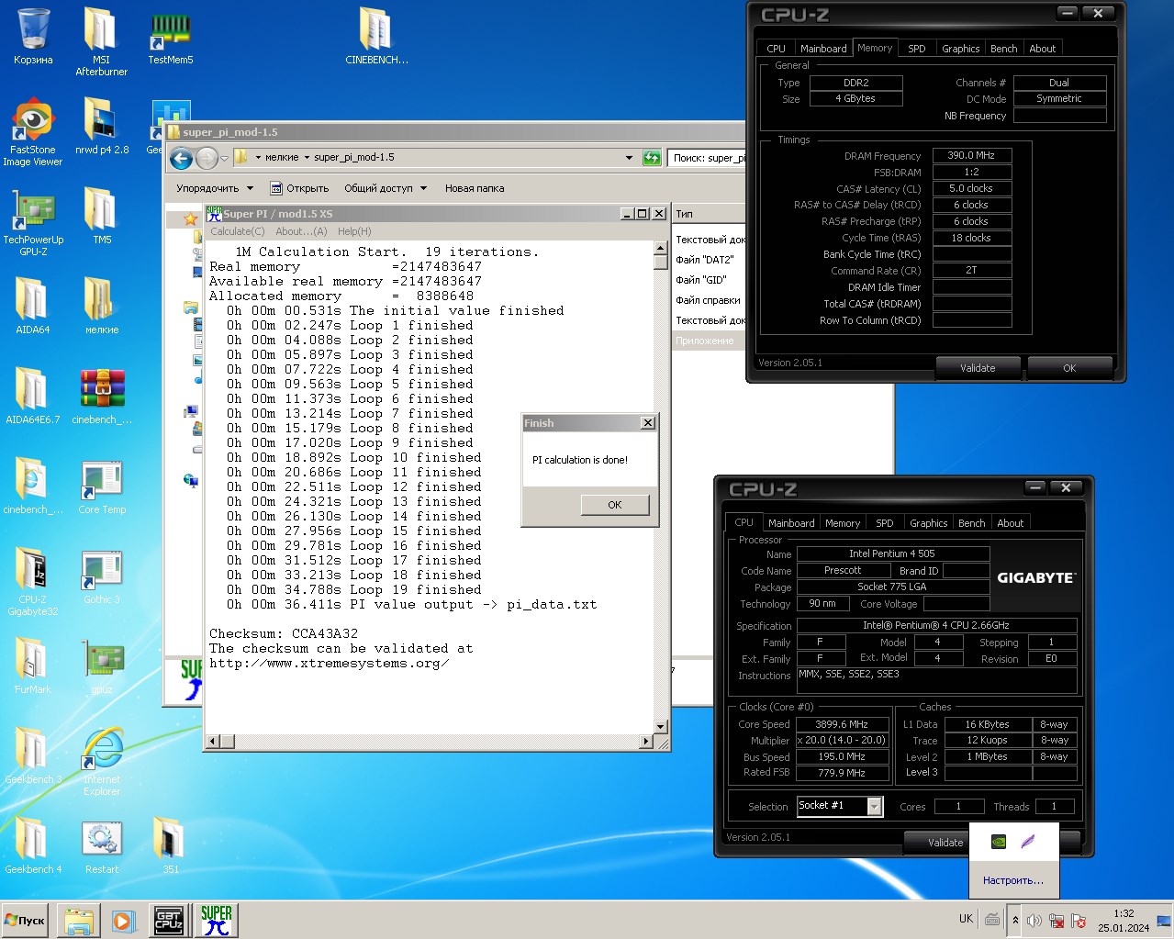The height and width of the screenshot is (939, 1174).
Task: Expand the Общий доступ dropdown menu
Action: click(386, 188)
